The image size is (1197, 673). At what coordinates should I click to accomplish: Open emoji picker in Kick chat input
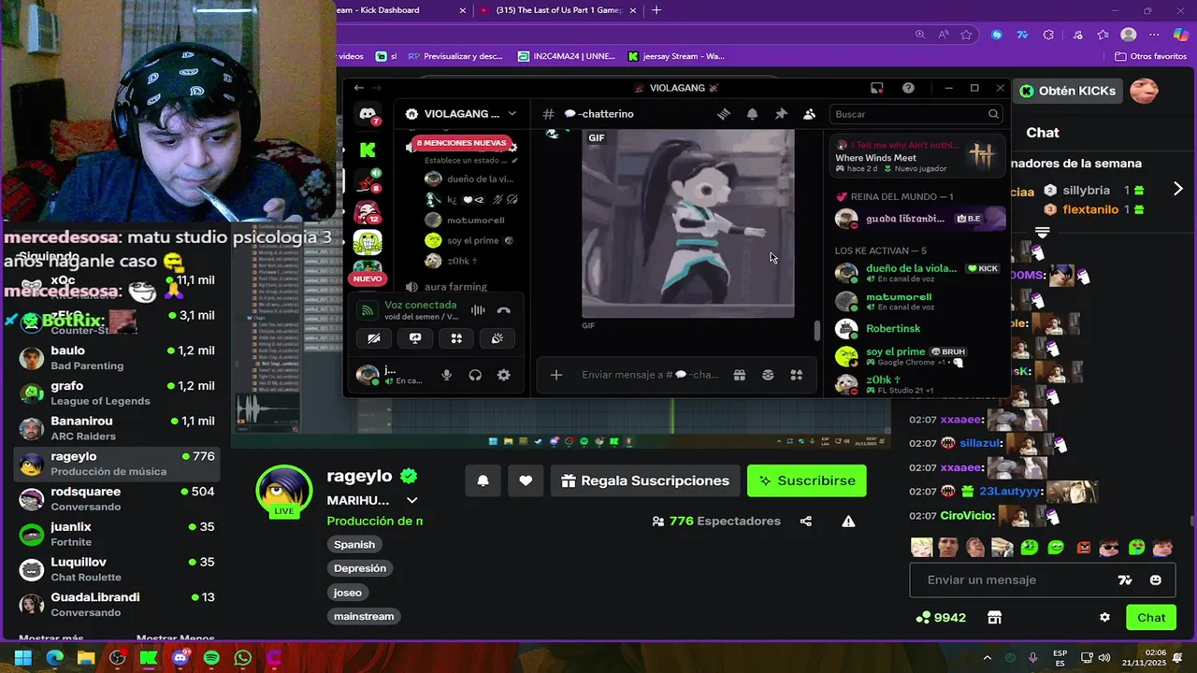[1156, 580]
